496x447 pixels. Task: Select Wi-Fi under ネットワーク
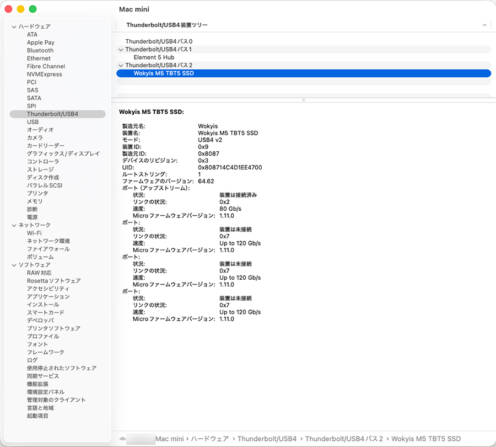click(34, 233)
